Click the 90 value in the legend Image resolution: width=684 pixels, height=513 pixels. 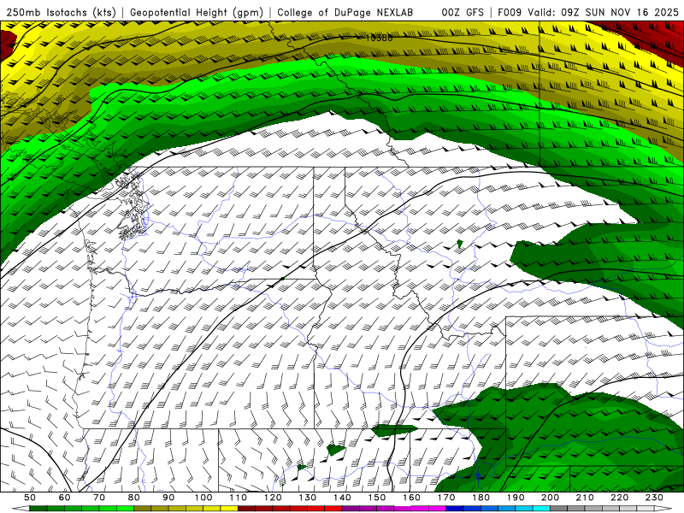(168, 498)
